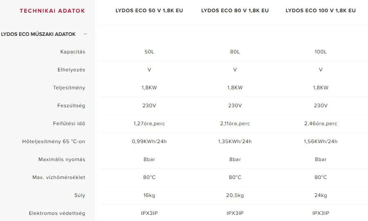
Task: Click the Hőteljesítmény 65 °C-on label
Action: pyautogui.click(x=54, y=141)
